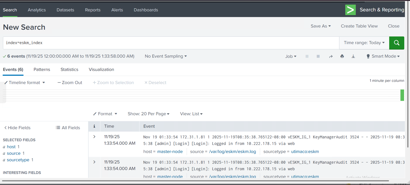This screenshot has width=410, height=185.
Task: Click the green search magnifier button
Action: click(397, 43)
